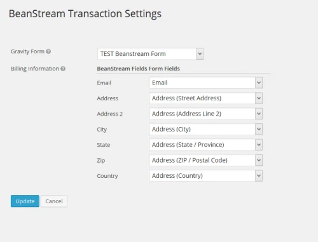
Task: Expand the Address (Street Address) dropdown
Action: click(x=205, y=98)
